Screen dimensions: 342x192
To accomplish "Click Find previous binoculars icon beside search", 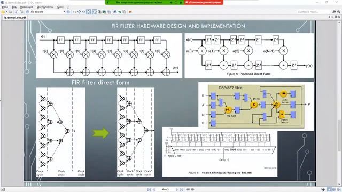I will click(x=334, y=12).
